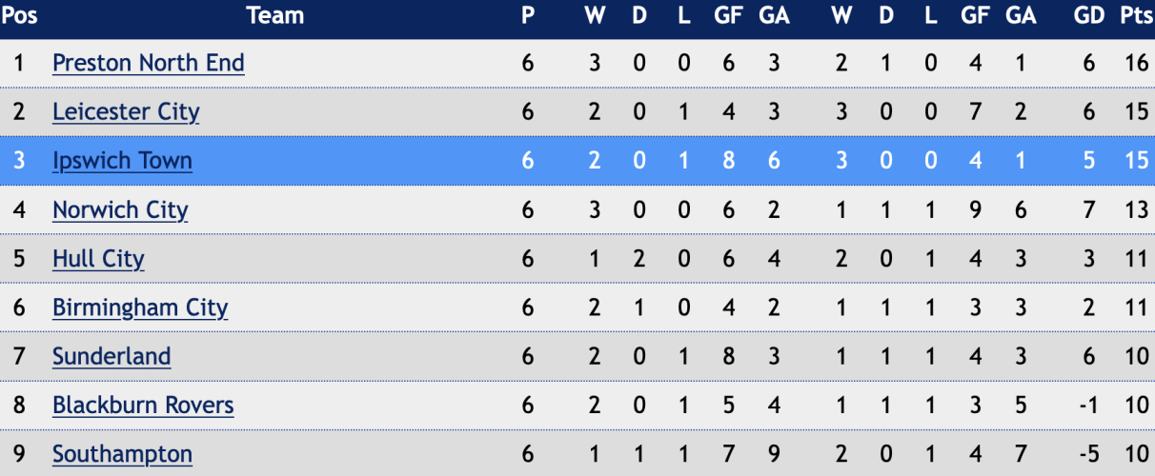Open the Preston North End team link
Viewport: 1155px width, 476px height.
[x=149, y=63]
